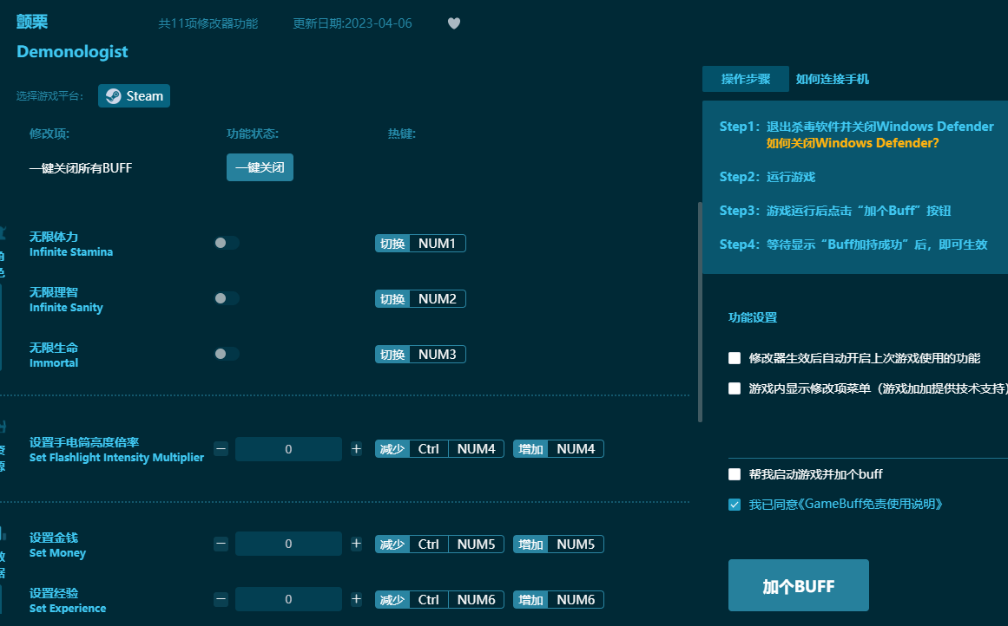Image resolution: width=1008 pixels, height=626 pixels.
Task: Switch to the 操作步骤 tab
Action: (x=746, y=79)
